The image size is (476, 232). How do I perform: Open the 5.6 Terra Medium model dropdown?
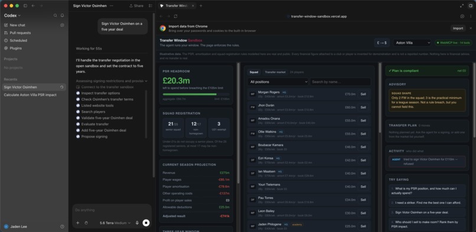point(115,223)
